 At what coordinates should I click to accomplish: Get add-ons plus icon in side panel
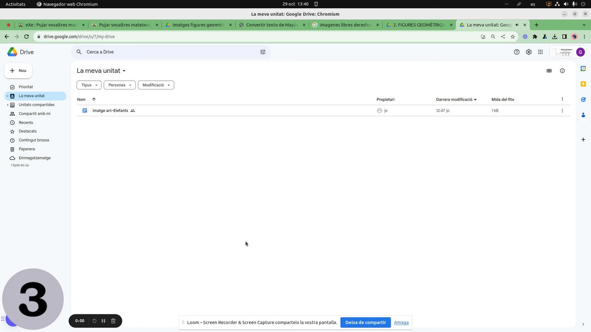(583, 139)
